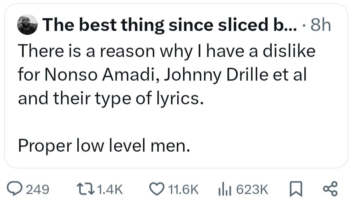Click the 'and their type of lyrics.' line
The width and height of the screenshot is (351, 205).
click(110, 99)
